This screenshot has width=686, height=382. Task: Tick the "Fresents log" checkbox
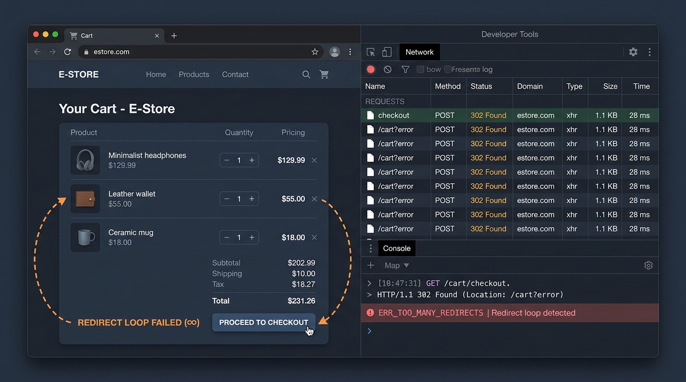click(448, 70)
